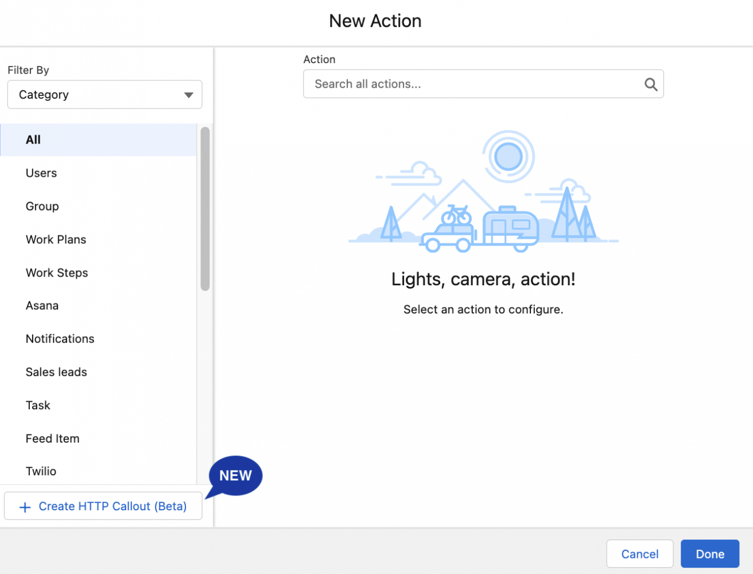Click the Category dropdown arrow

(188, 95)
